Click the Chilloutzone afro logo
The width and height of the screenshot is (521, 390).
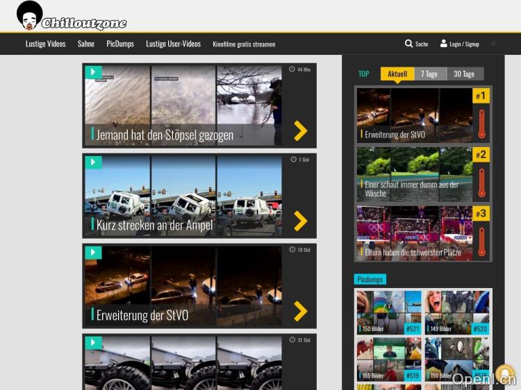point(29,15)
